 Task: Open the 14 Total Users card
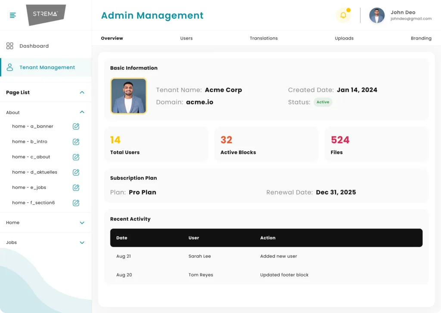click(x=156, y=144)
